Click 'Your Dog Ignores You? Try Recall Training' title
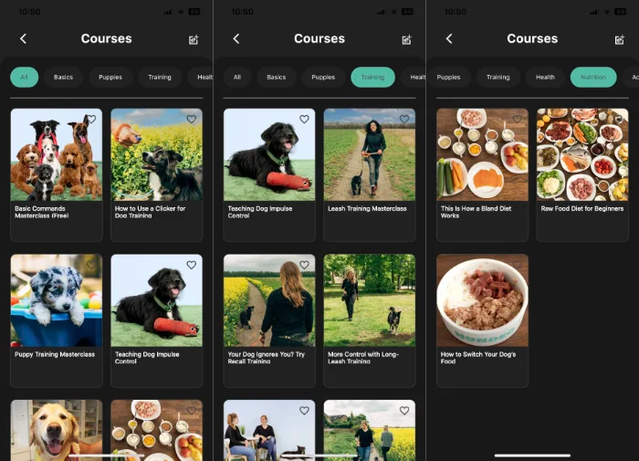Screen dimensions: 639x461 tap(267, 358)
